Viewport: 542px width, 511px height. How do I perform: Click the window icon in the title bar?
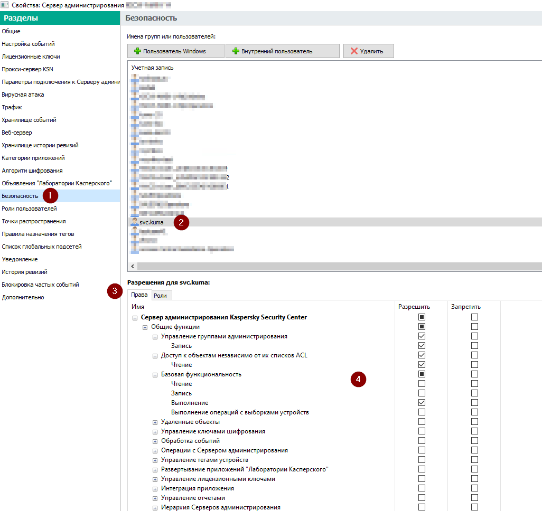click(5, 5)
